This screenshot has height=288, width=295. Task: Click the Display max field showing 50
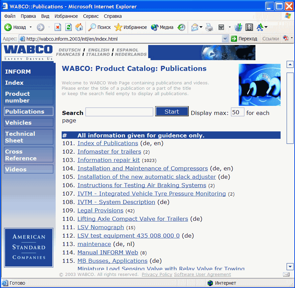[237, 112]
